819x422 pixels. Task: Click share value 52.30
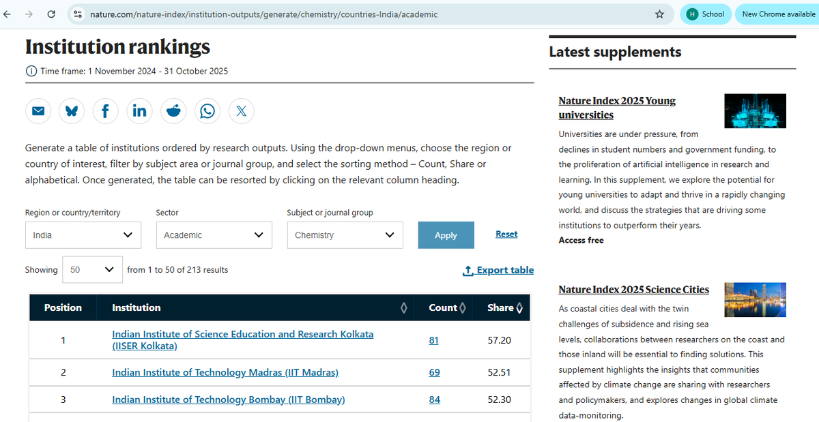(x=500, y=400)
